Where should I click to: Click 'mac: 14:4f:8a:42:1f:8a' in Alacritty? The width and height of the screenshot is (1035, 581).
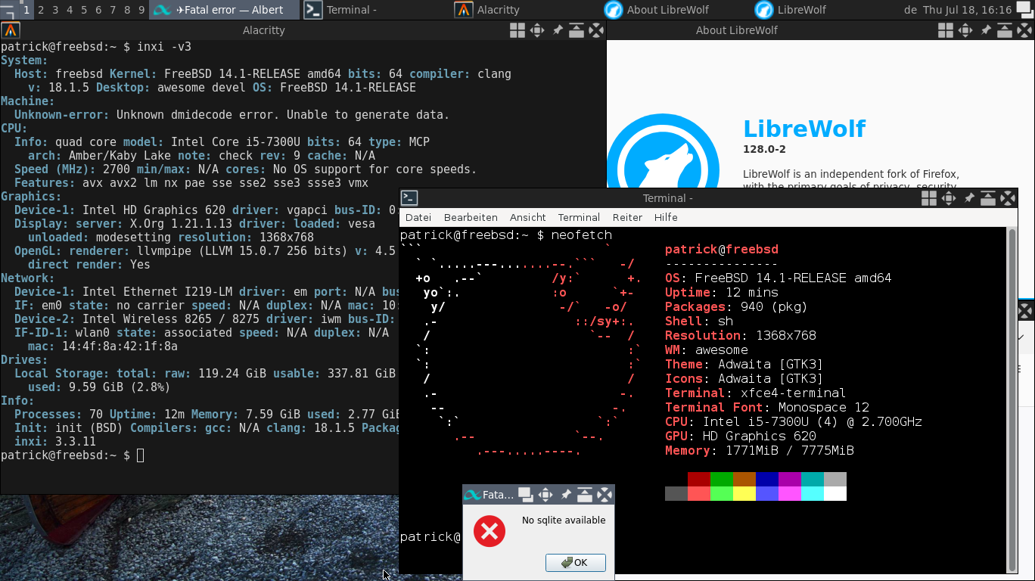click(103, 346)
